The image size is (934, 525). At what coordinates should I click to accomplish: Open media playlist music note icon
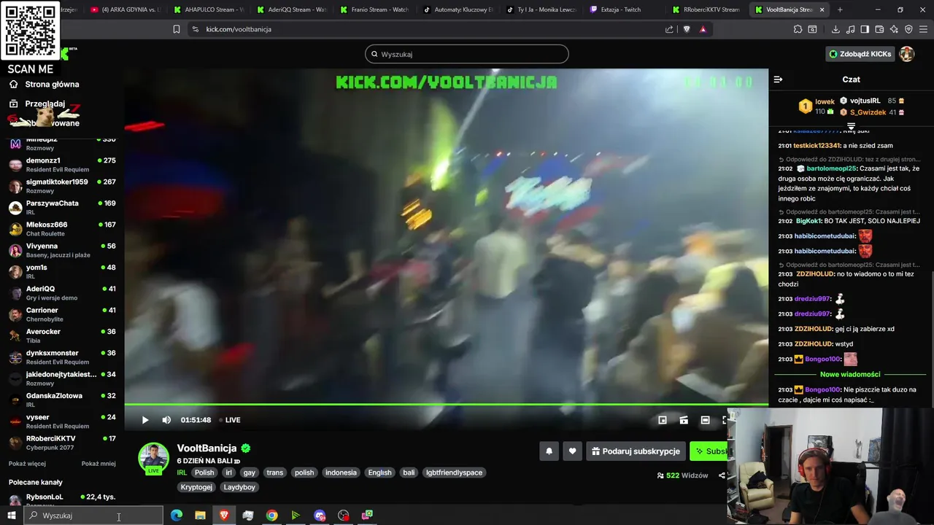pyautogui.click(x=850, y=29)
